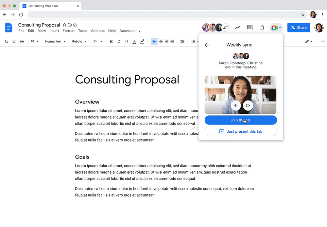This screenshot has width=327, height=227.
Task: Toggle bold formatting
Action: coord(111,41)
